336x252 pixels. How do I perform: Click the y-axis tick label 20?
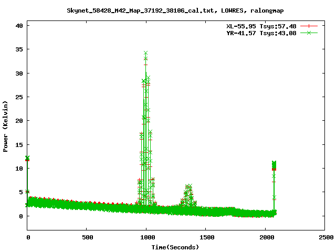19,121
